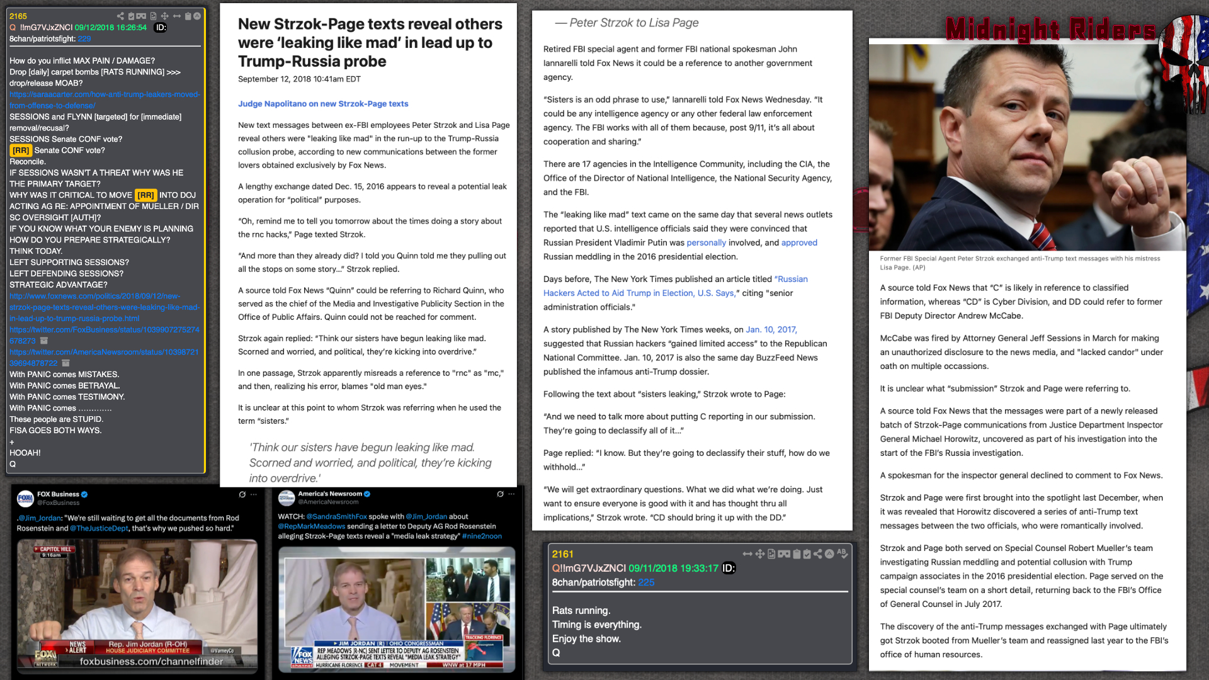Click the image file icon on post 2161
1209x680 pixels.
point(771,554)
